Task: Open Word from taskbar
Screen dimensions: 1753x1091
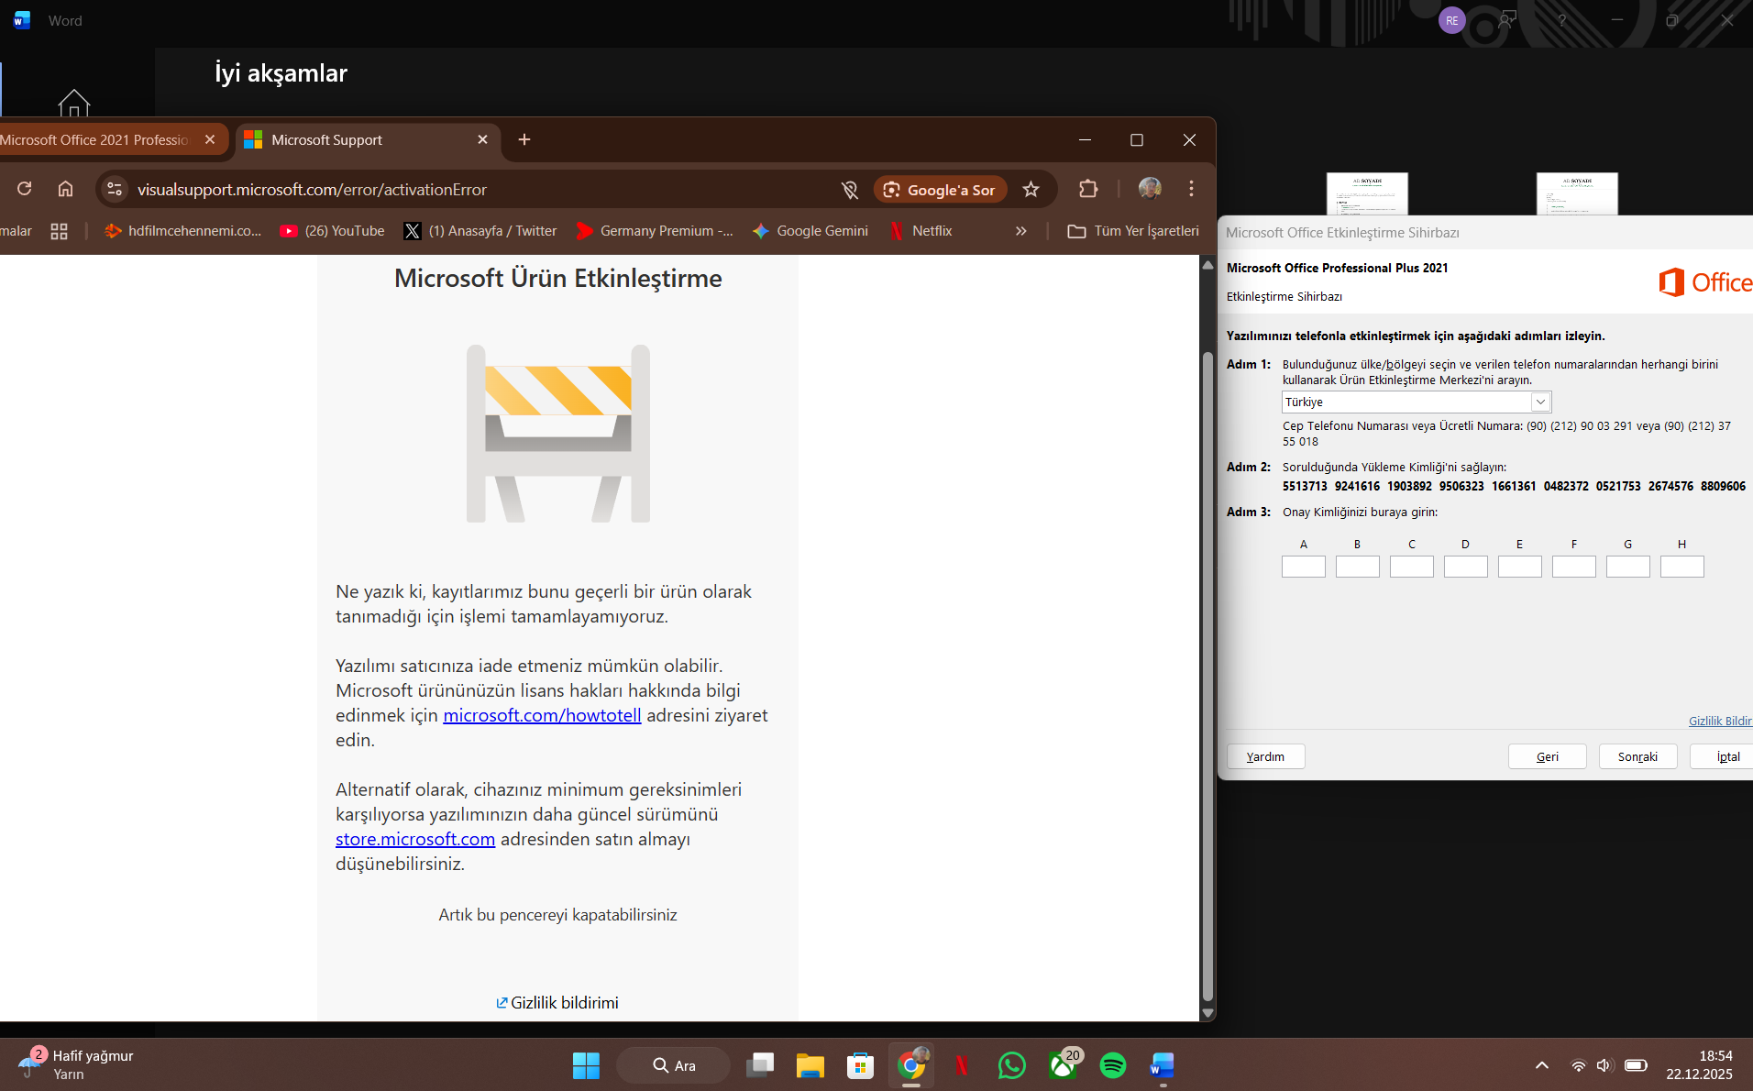Action: 1163,1065
